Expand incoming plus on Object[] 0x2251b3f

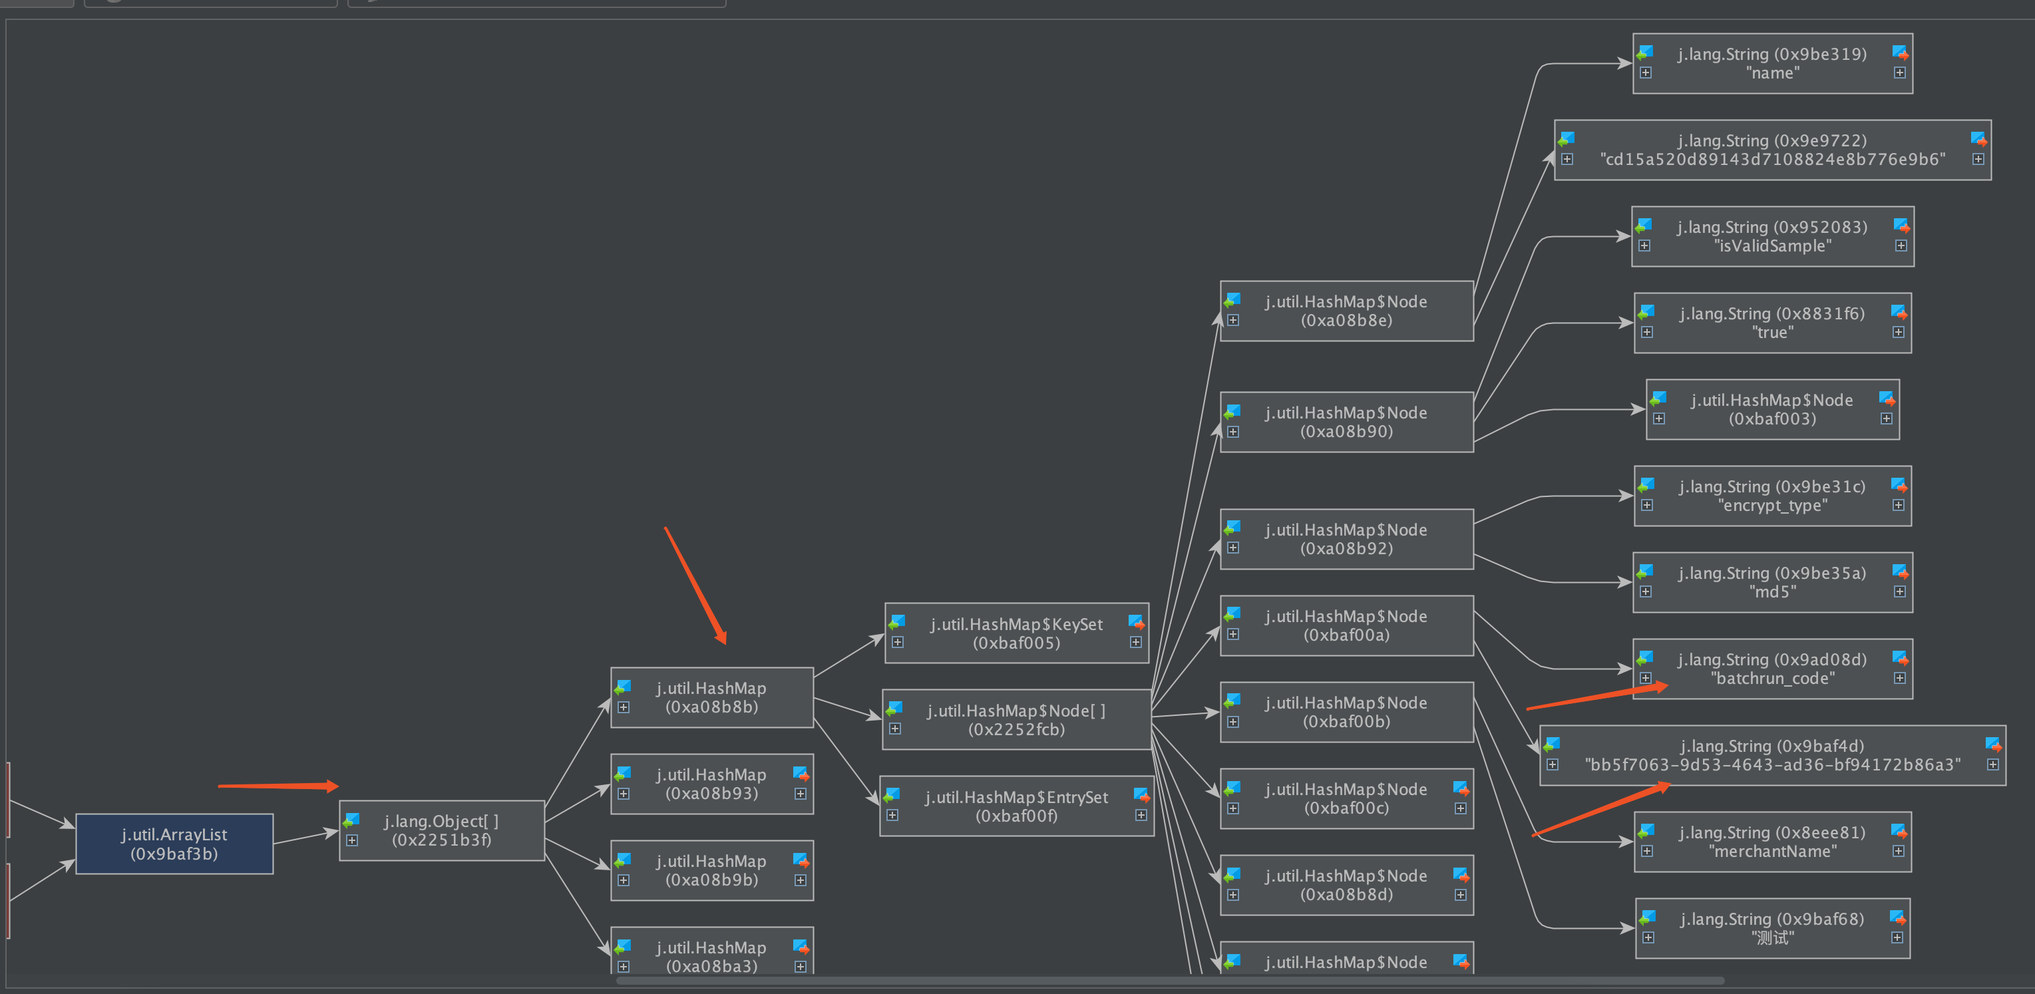pos(352,840)
